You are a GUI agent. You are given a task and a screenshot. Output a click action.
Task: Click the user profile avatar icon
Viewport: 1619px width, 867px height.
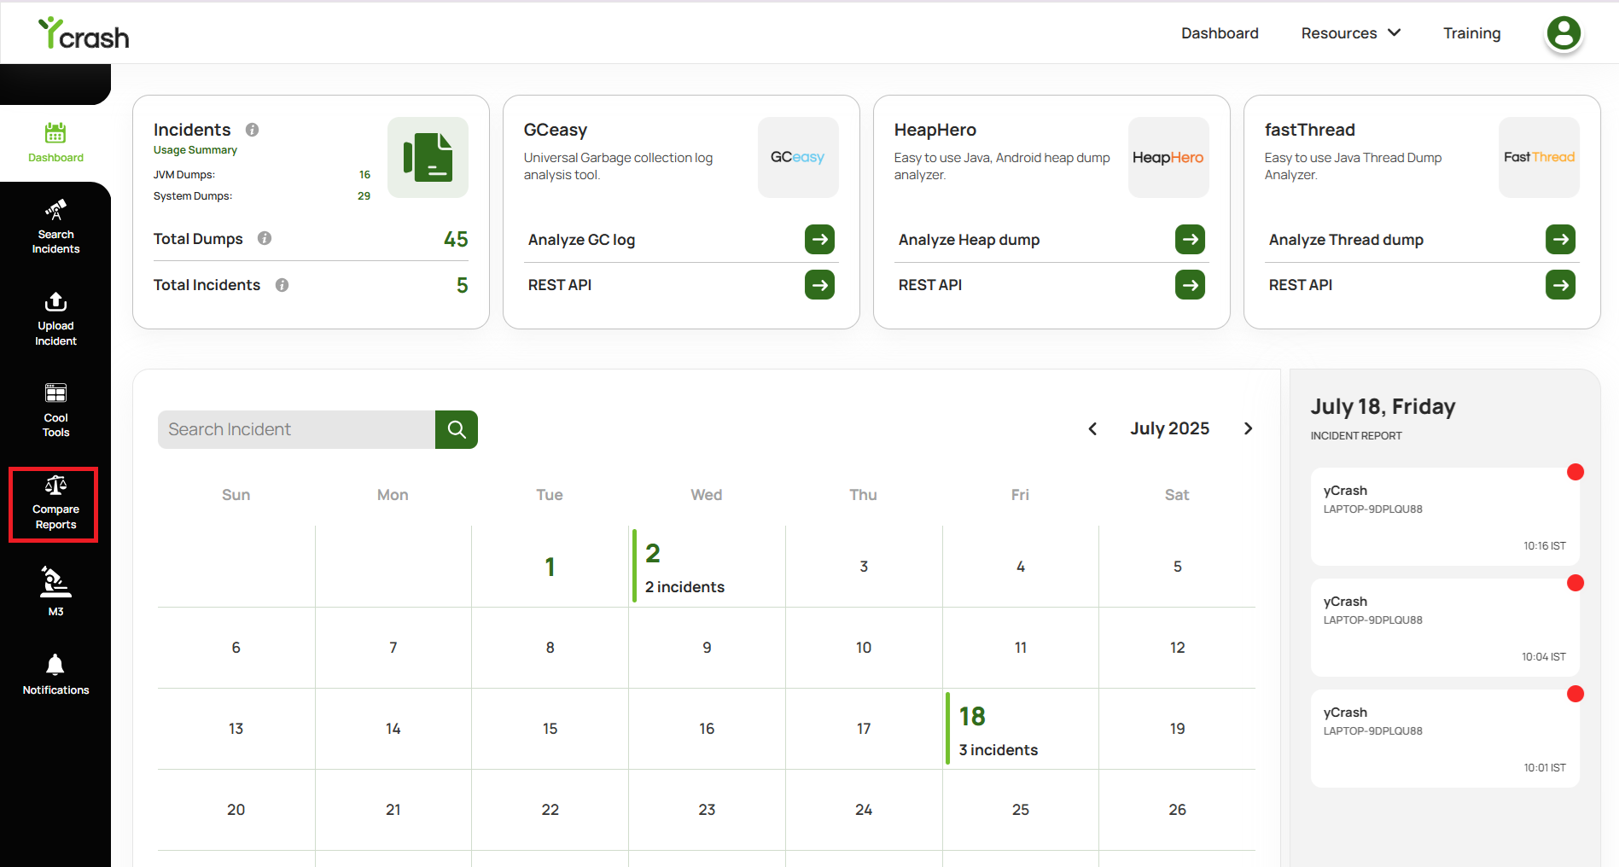(x=1564, y=33)
